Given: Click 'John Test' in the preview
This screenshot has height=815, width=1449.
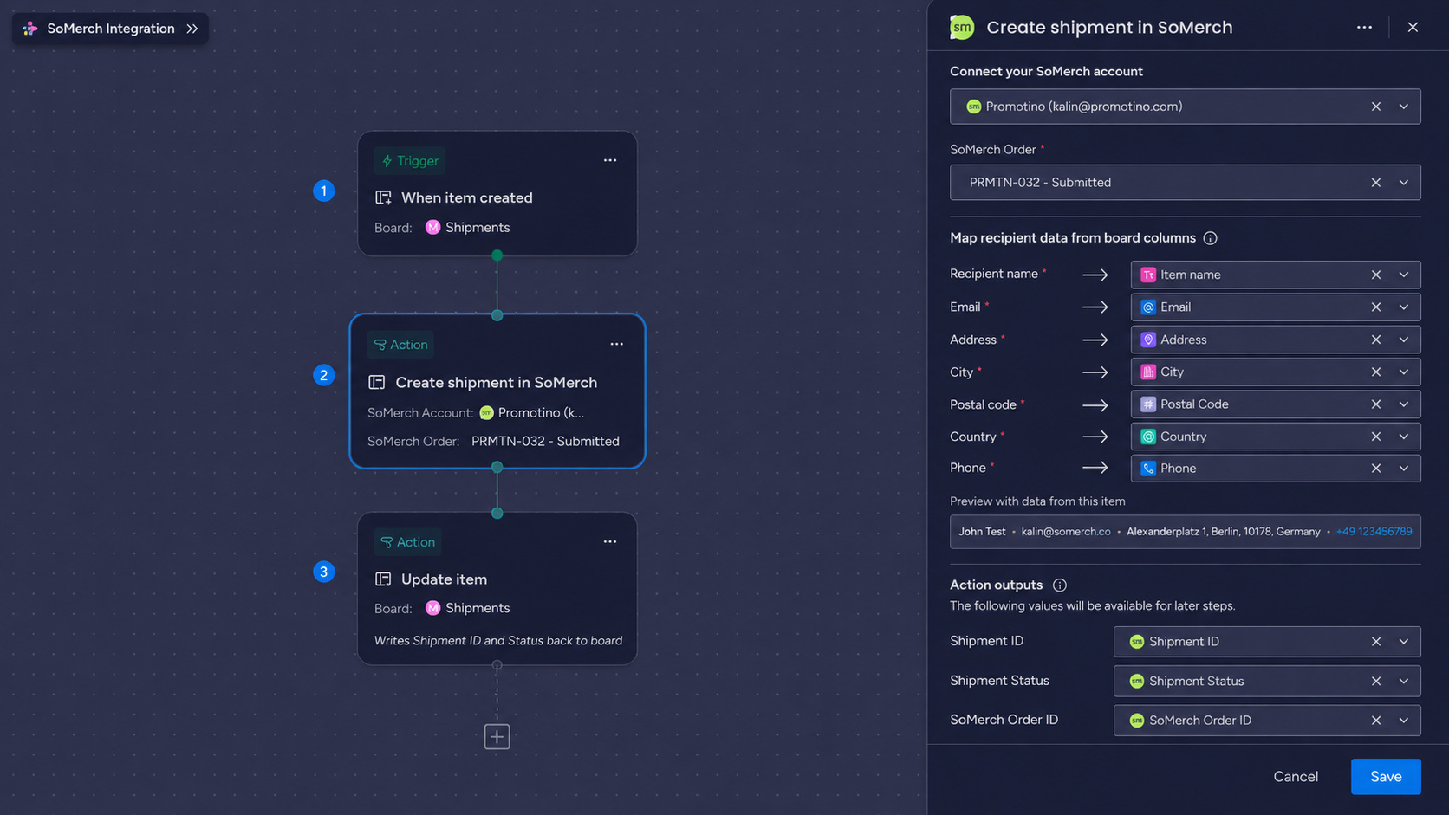Looking at the screenshot, I should pyautogui.click(x=982, y=532).
